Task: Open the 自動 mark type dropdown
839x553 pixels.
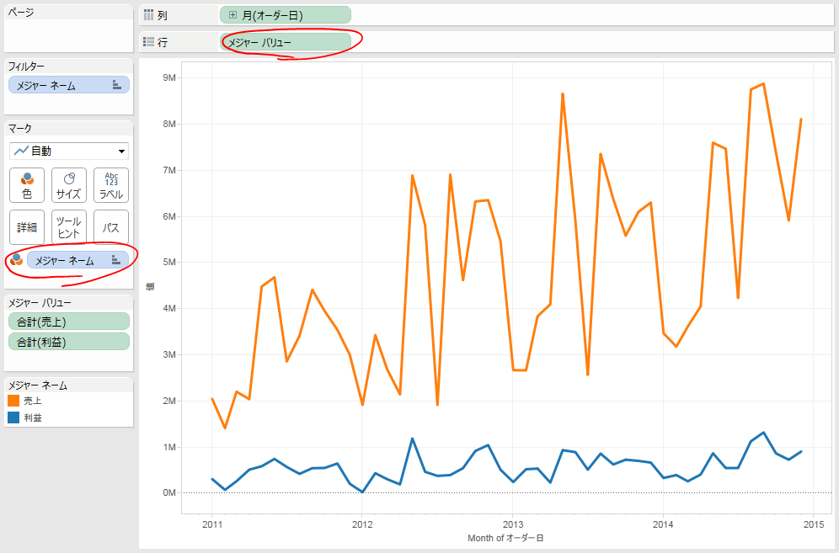Action: click(69, 152)
